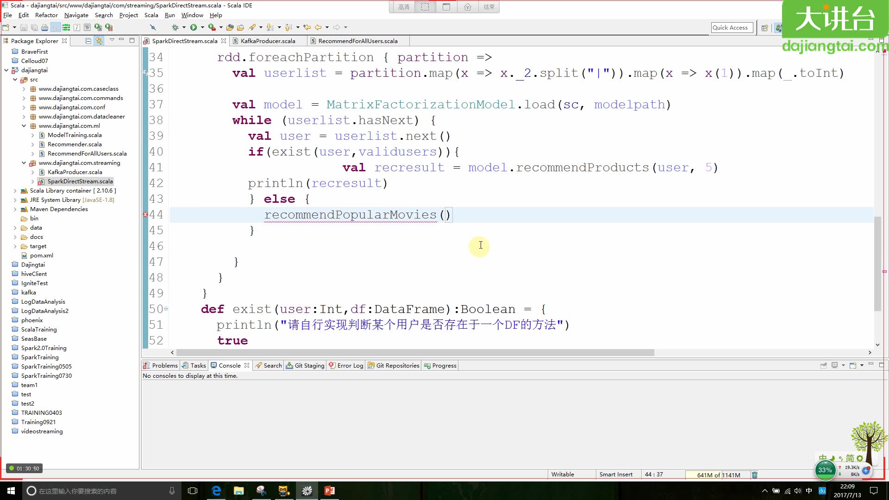Click the green Debug bug icon
The image size is (889, 500).
coord(175,27)
